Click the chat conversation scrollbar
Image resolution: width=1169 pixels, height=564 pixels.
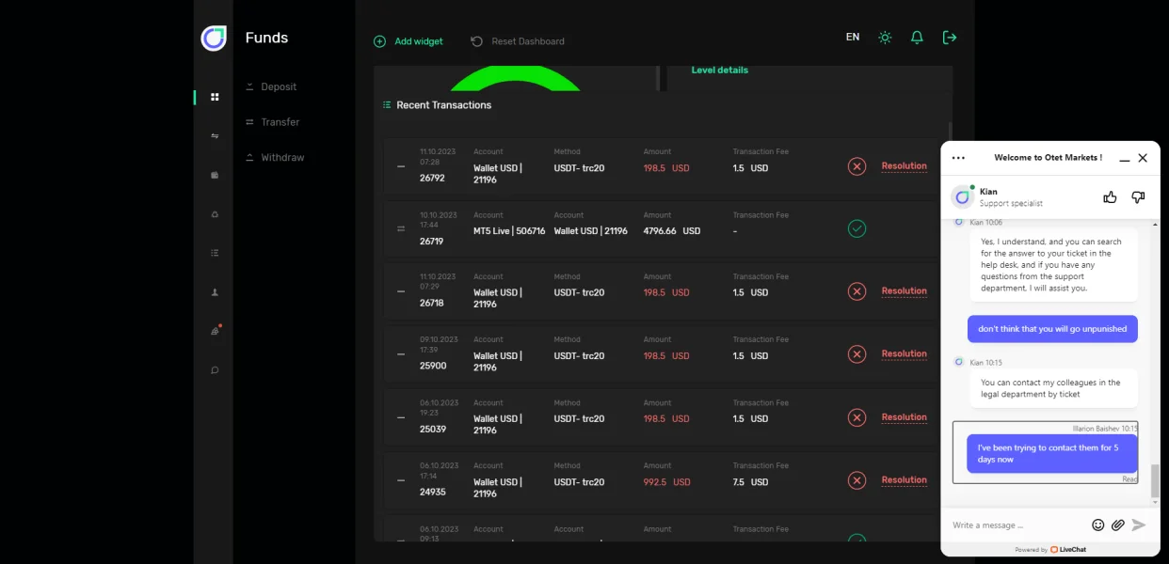(1156, 481)
